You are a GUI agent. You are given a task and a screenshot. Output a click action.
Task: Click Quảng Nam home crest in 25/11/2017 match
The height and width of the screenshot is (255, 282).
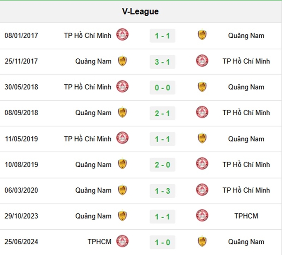(122, 61)
